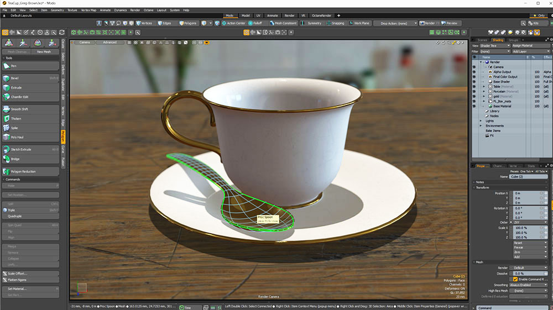Click the search magnifier icon in top toolbar

click(523, 23)
